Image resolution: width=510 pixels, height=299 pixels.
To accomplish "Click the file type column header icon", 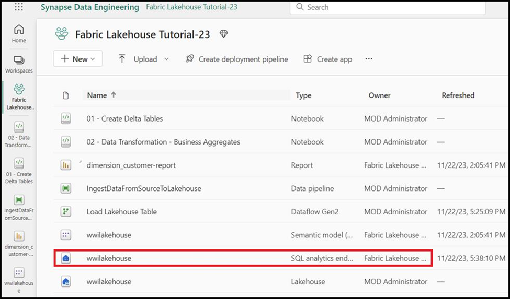I will coord(66,95).
